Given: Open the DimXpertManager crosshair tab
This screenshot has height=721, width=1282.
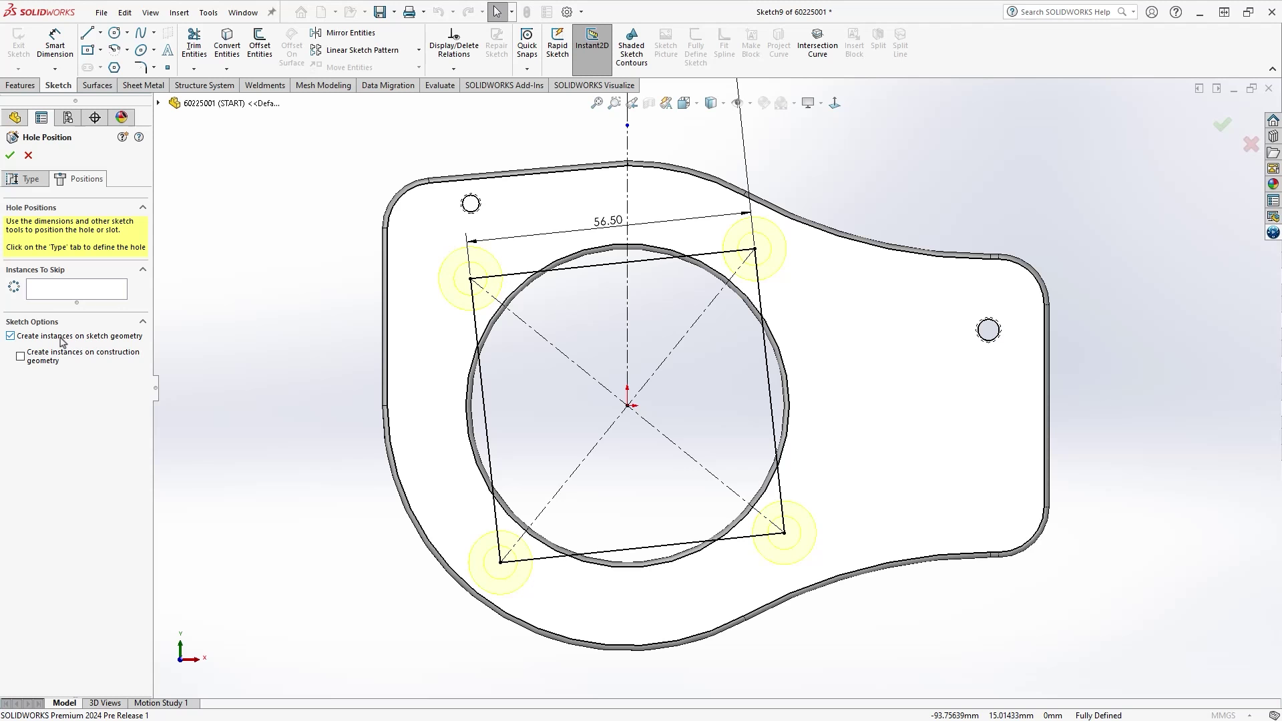Looking at the screenshot, I should tap(95, 117).
